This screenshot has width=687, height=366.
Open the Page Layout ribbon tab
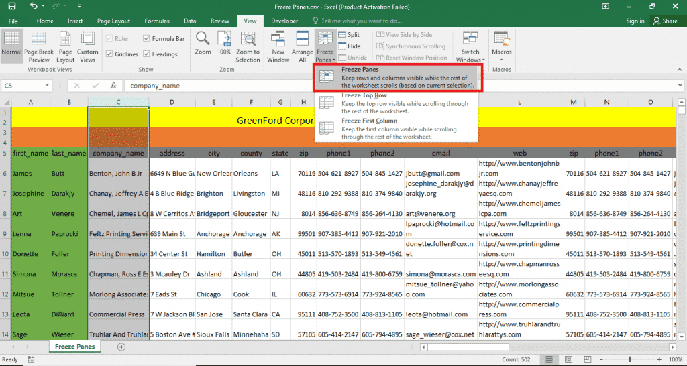pos(113,21)
